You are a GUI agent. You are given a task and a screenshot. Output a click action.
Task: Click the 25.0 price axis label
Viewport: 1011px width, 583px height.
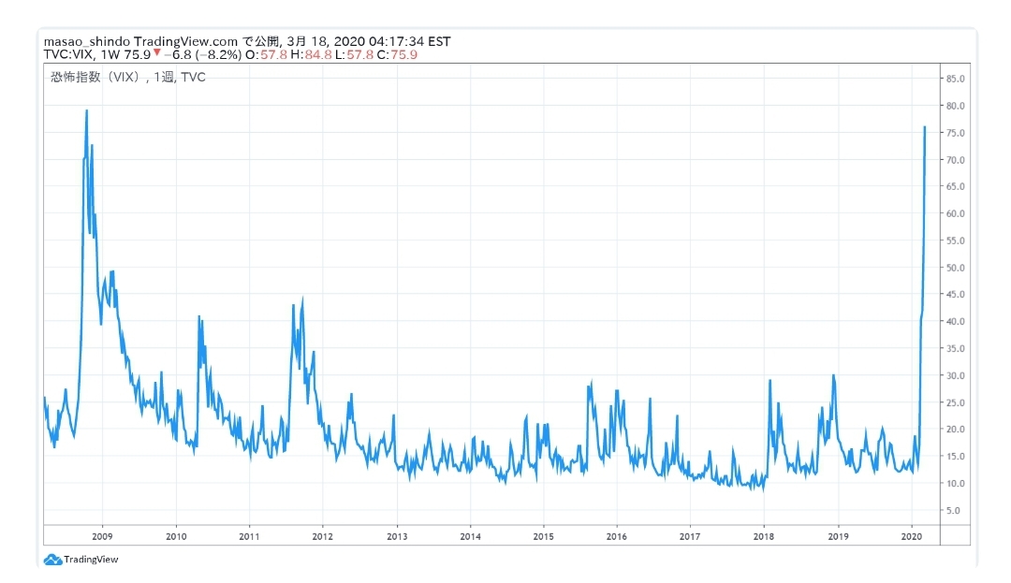pyautogui.click(x=955, y=402)
